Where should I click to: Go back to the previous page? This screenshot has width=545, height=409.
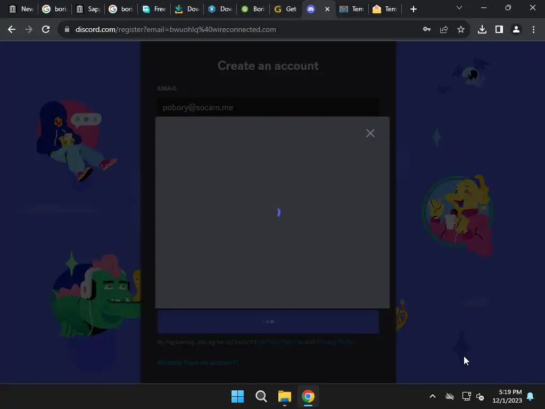pos(12,30)
